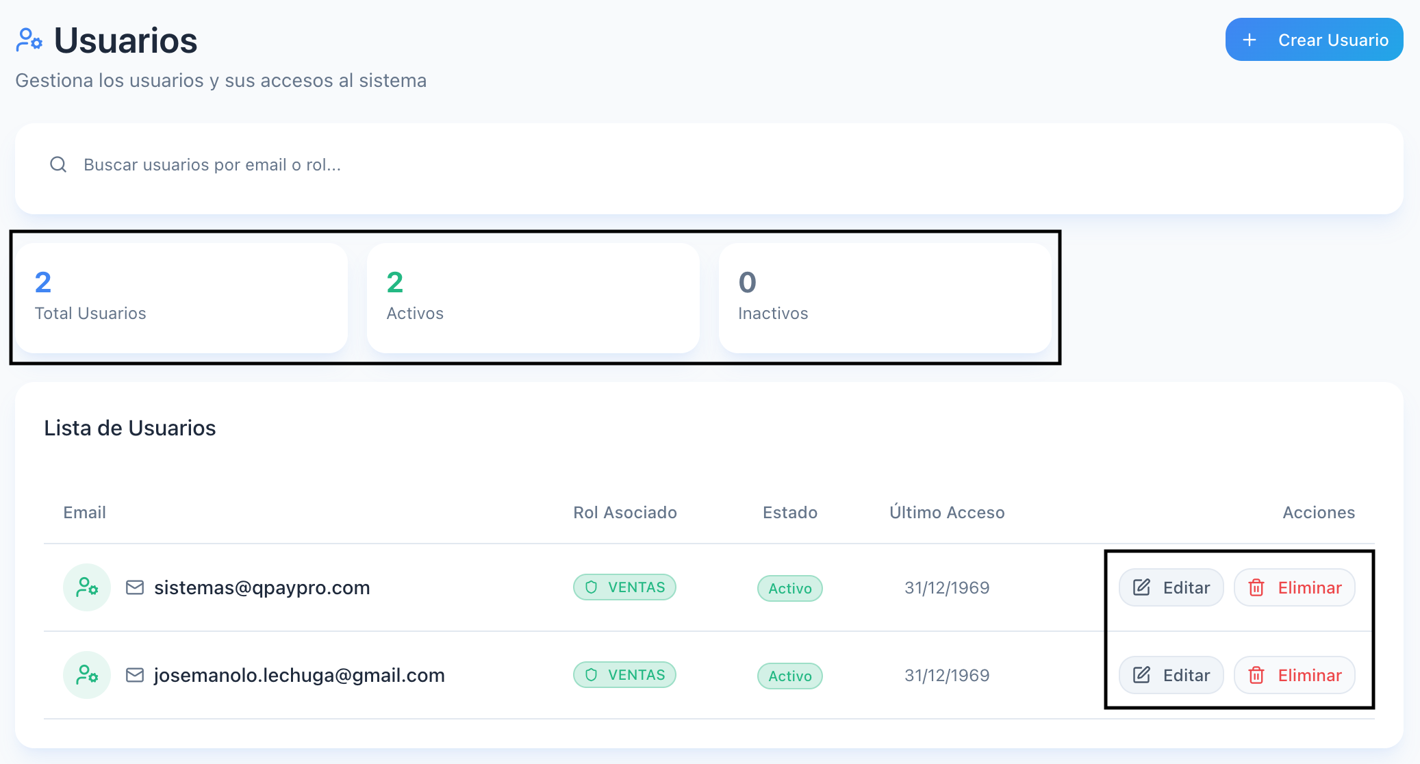Click the envelope icon beside sistemas@qpaypro.com
The image size is (1420, 764).
[x=135, y=587]
